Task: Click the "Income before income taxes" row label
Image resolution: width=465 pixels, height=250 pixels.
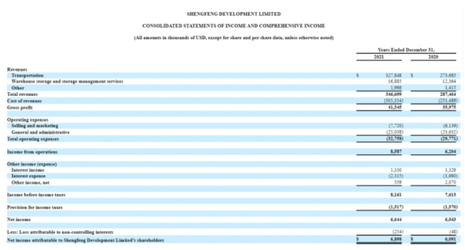Action: coord(36,195)
